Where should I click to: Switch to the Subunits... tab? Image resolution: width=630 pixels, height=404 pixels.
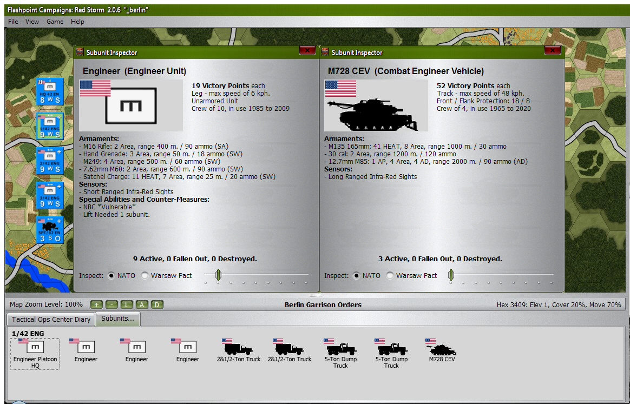tap(118, 318)
